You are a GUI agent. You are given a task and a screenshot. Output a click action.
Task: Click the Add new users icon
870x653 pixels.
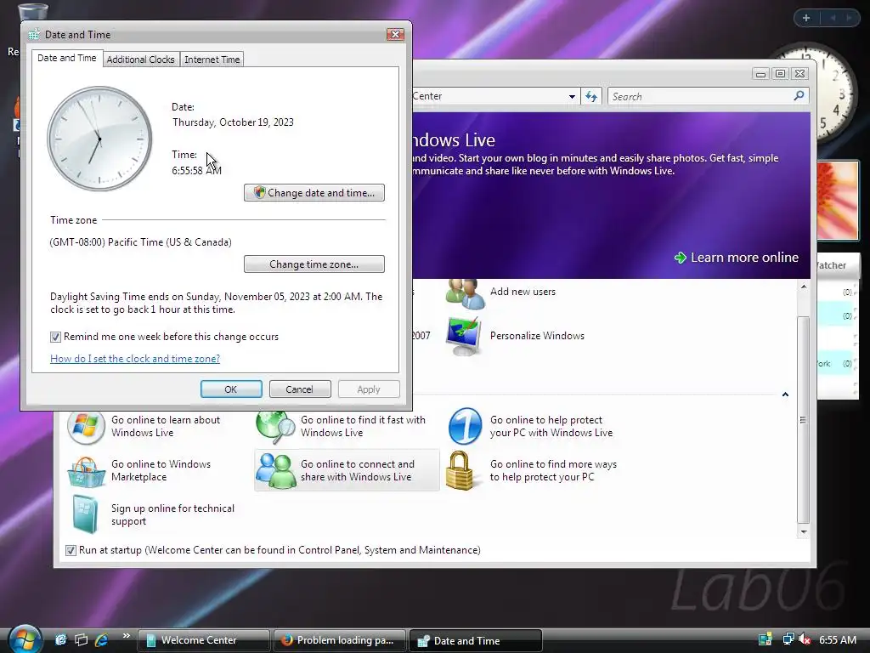465,292
